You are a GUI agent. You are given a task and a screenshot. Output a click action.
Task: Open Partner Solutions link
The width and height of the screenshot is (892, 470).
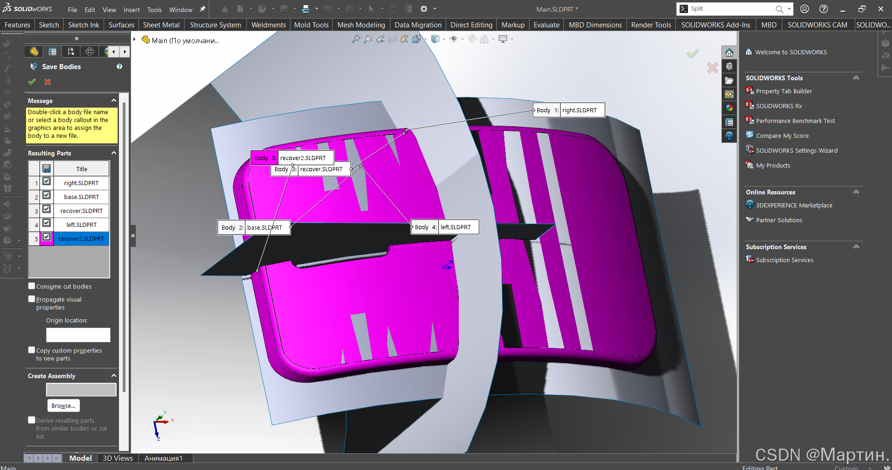[x=779, y=220]
